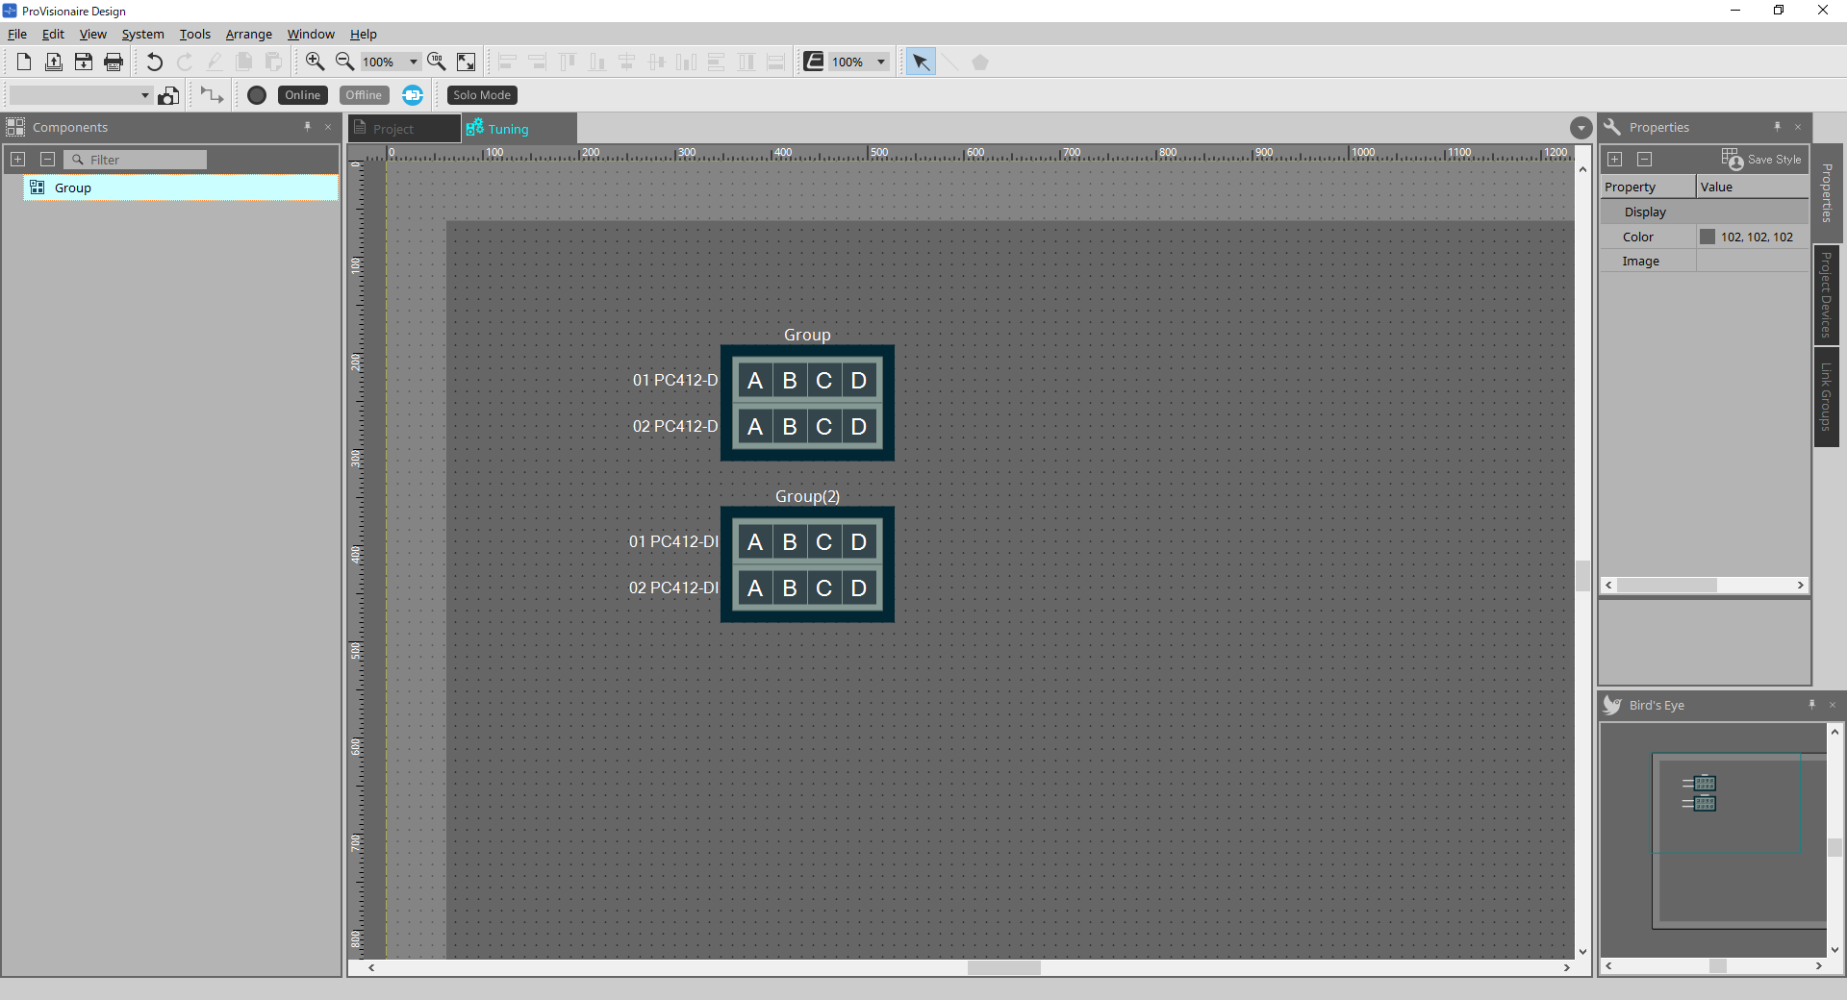The width and height of the screenshot is (1847, 1000).
Task: Click Save Style in Properties panel
Action: (1761, 160)
